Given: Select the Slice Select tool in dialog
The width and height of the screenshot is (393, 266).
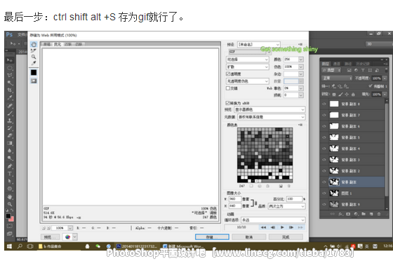Looking at the screenshot, I should pyautogui.click(x=34, y=50).
